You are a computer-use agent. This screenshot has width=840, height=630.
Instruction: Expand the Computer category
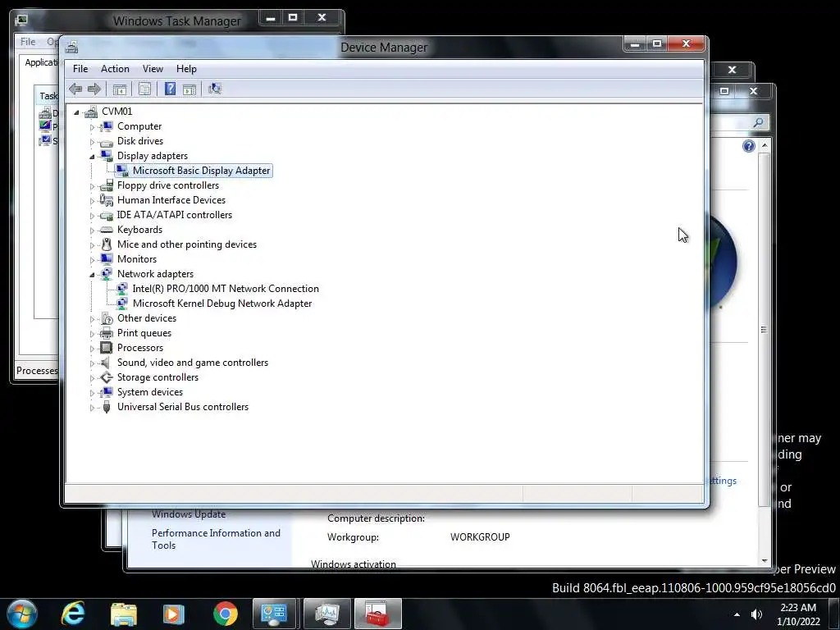click(92, 127)
